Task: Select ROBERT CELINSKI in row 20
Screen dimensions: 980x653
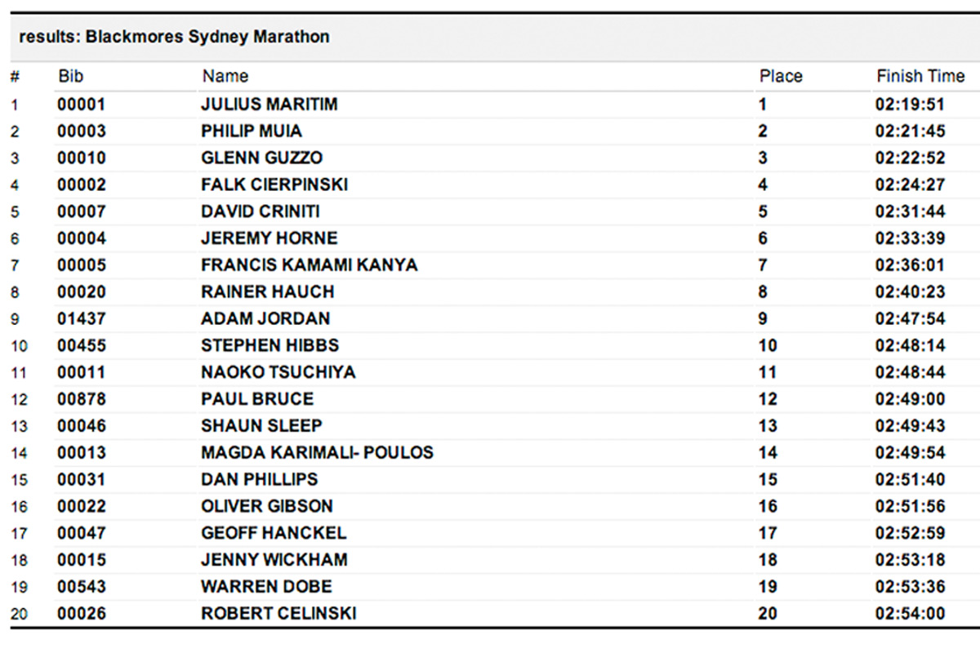Action: pos(278,614)
